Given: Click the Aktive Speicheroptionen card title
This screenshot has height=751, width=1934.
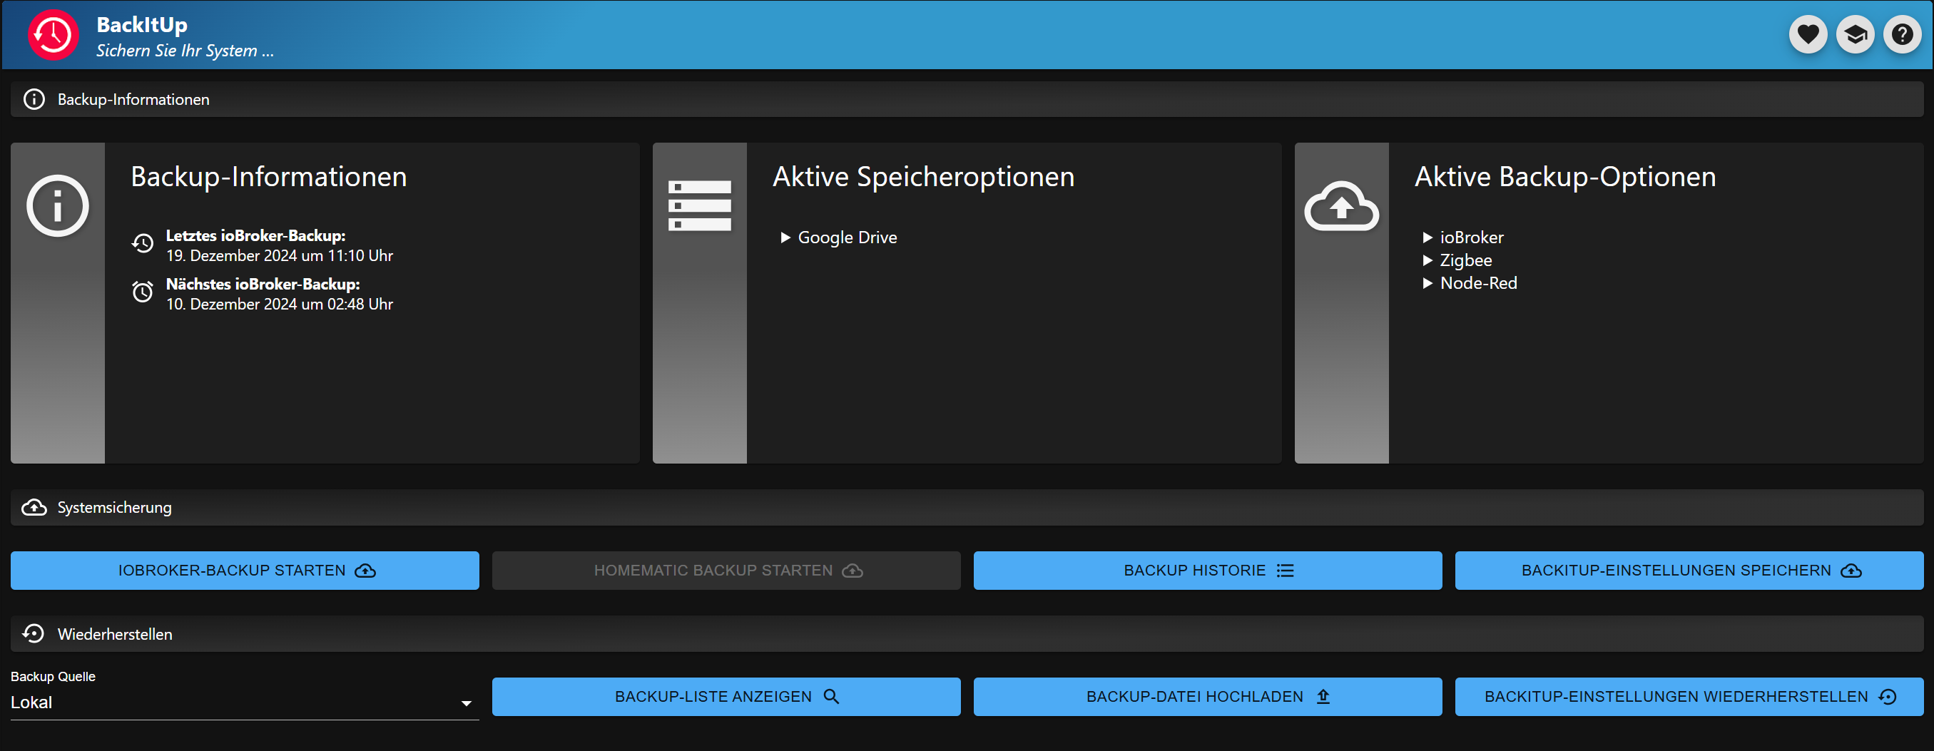Looking at the screenshot, I should point(923,177).
